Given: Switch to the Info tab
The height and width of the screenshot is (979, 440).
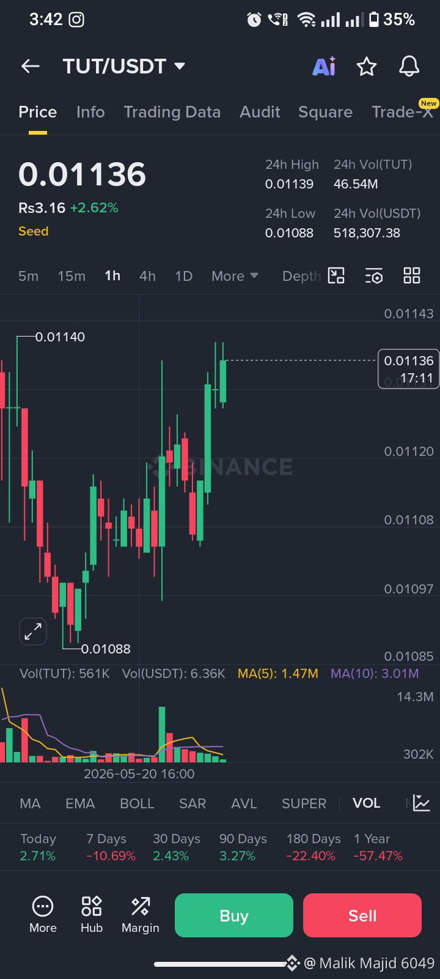Looking at the screenshot, I should [90, 112].
